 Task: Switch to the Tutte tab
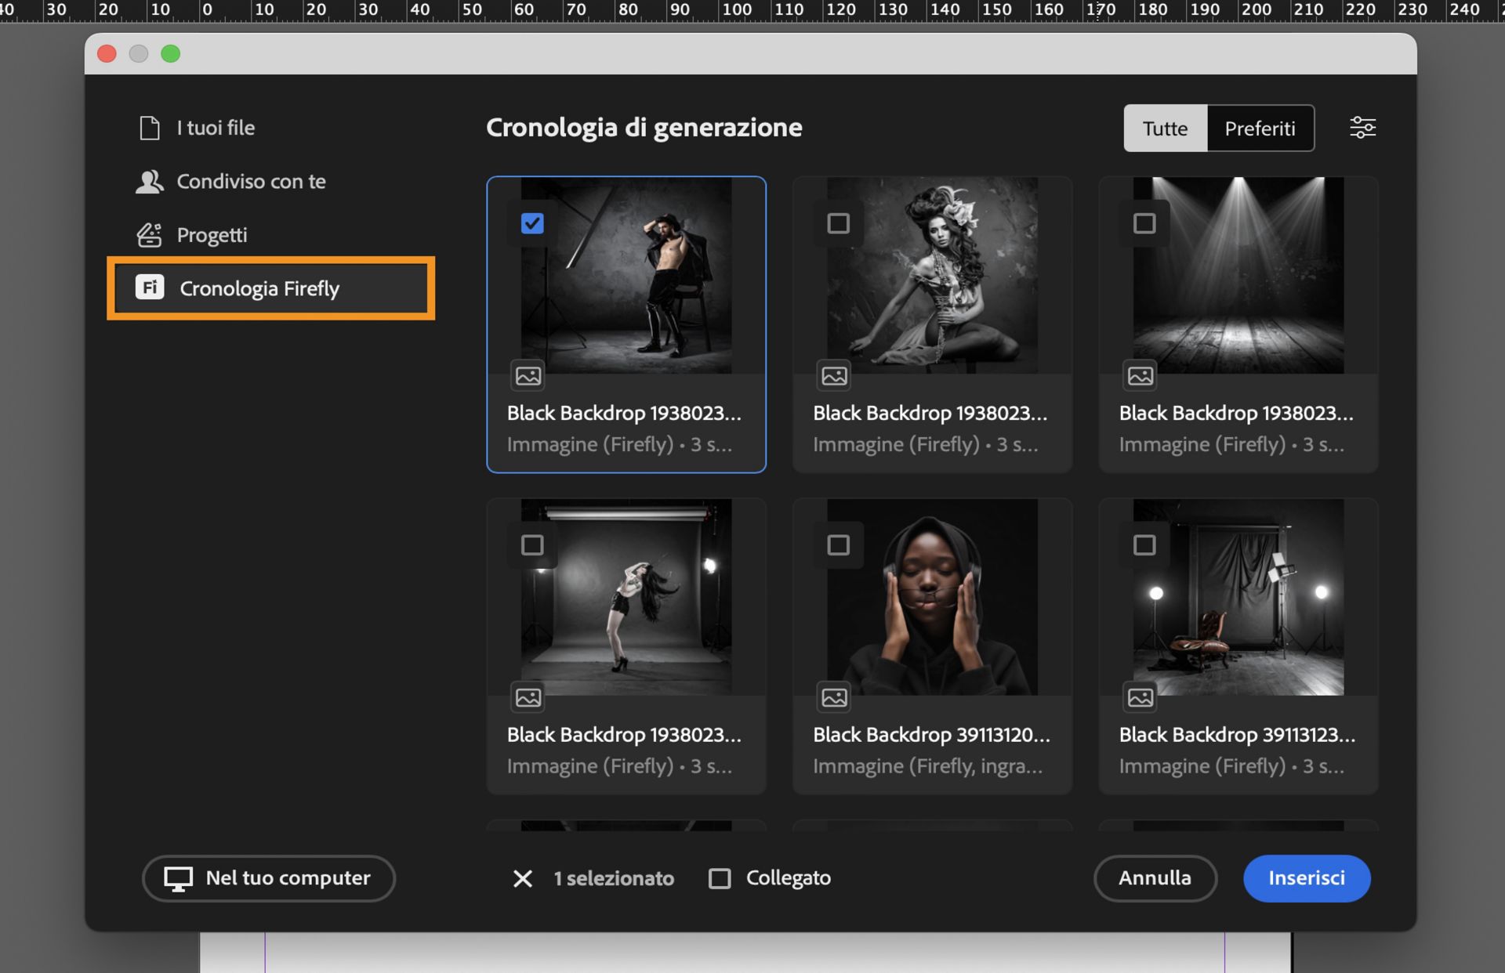click(x=1165, y=128)
